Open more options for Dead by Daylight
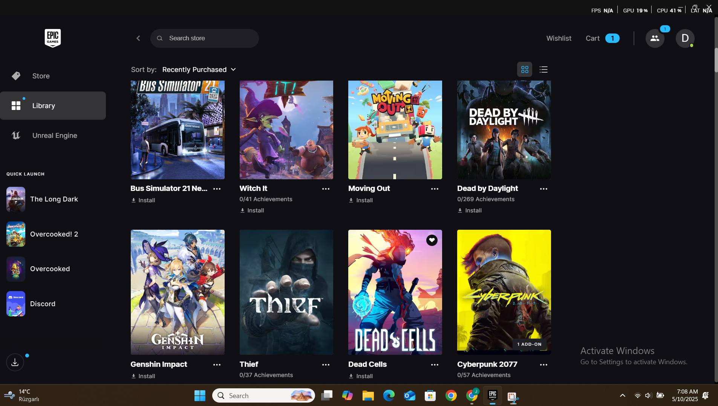 pos(543,189)
